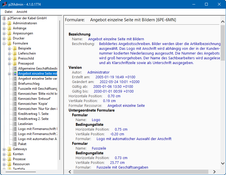Click the p2fServer der Kabel GmbH server icon
Screen dimensions: 226x175
pyautogui.click(x=4, y=18)
